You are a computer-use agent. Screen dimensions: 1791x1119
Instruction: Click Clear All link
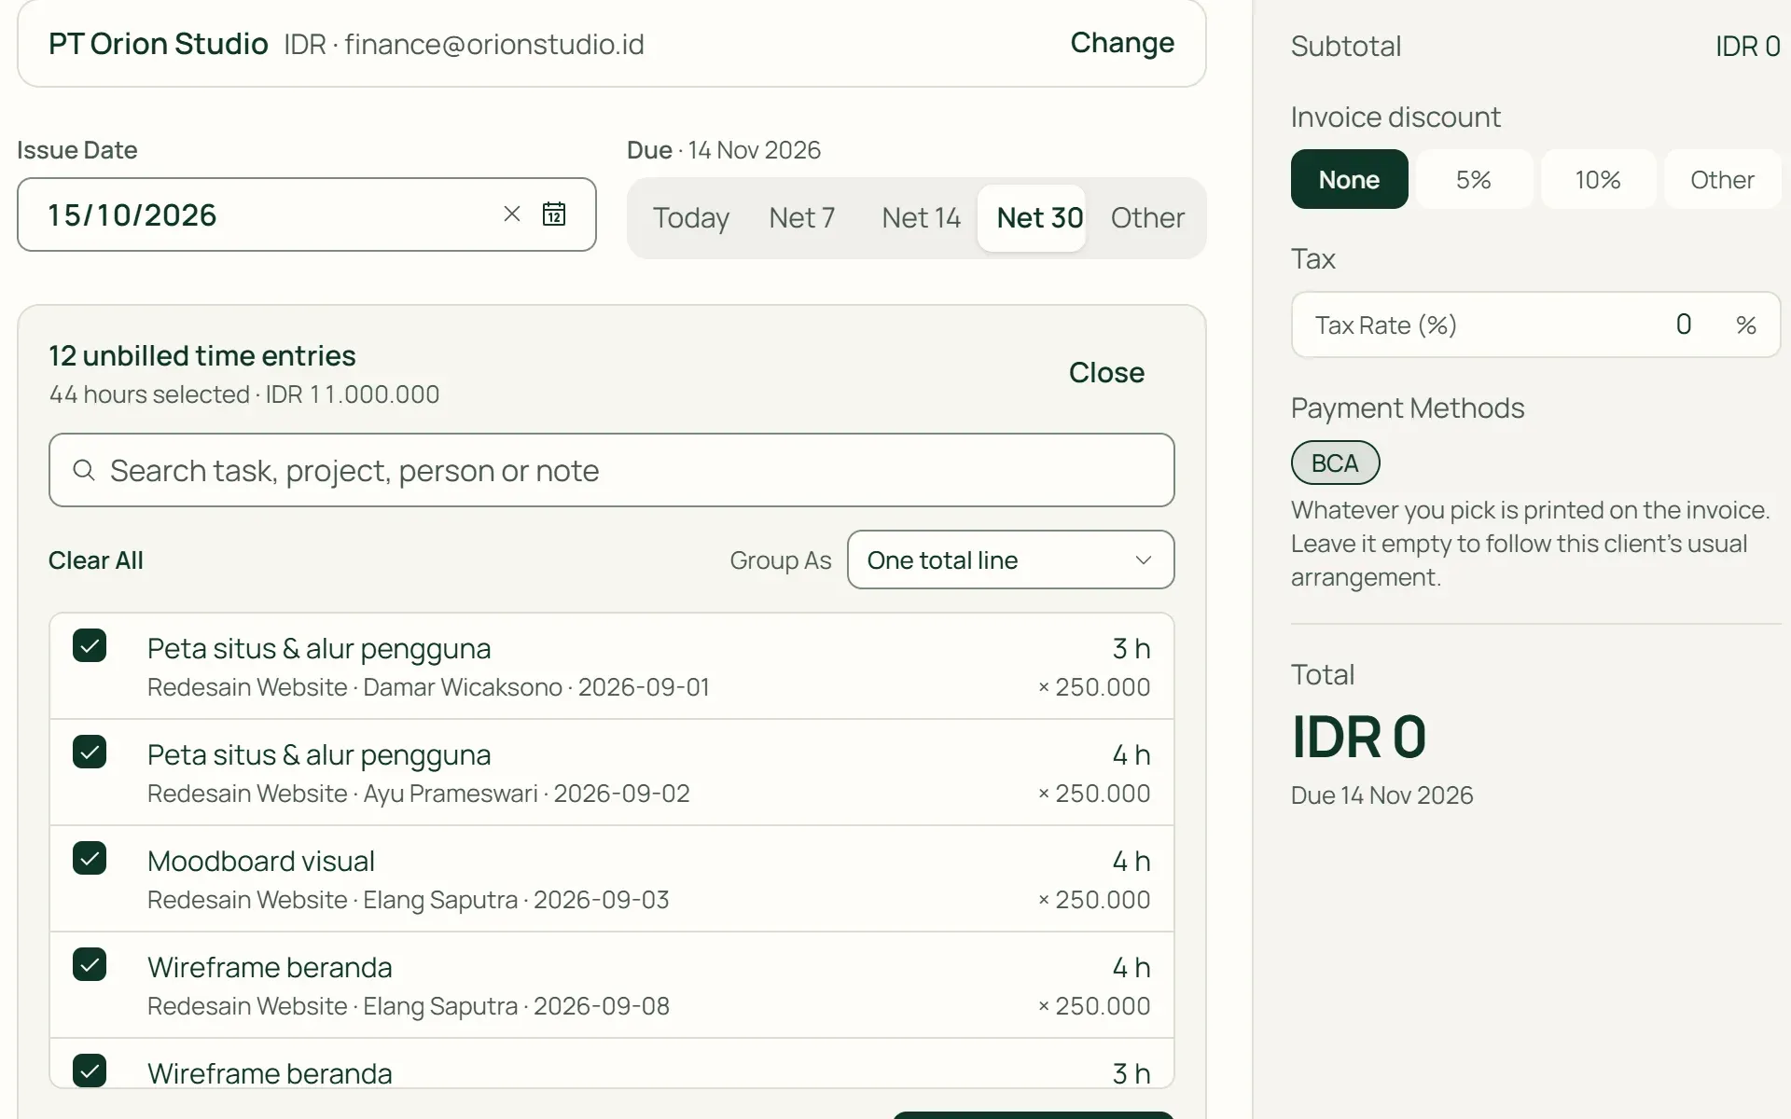[96, 559]
